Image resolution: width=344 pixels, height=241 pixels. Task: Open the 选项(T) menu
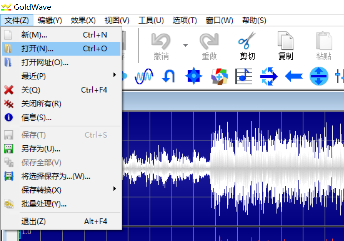[185, 21]
